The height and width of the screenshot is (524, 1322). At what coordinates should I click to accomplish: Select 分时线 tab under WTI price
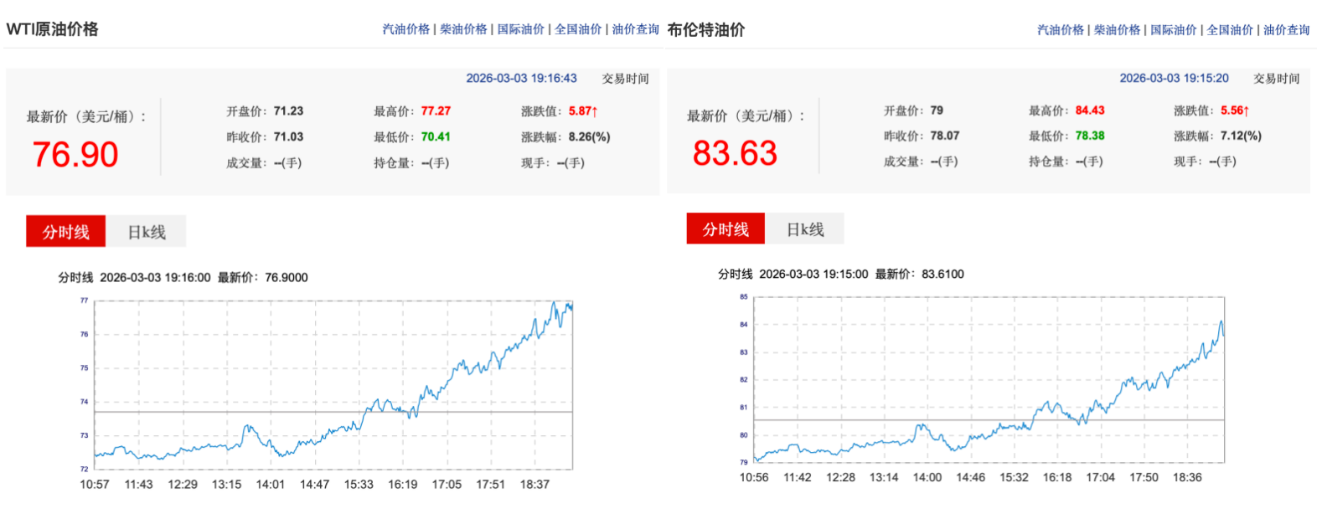click(66, 232)
